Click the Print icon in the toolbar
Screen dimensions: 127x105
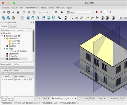18,12
